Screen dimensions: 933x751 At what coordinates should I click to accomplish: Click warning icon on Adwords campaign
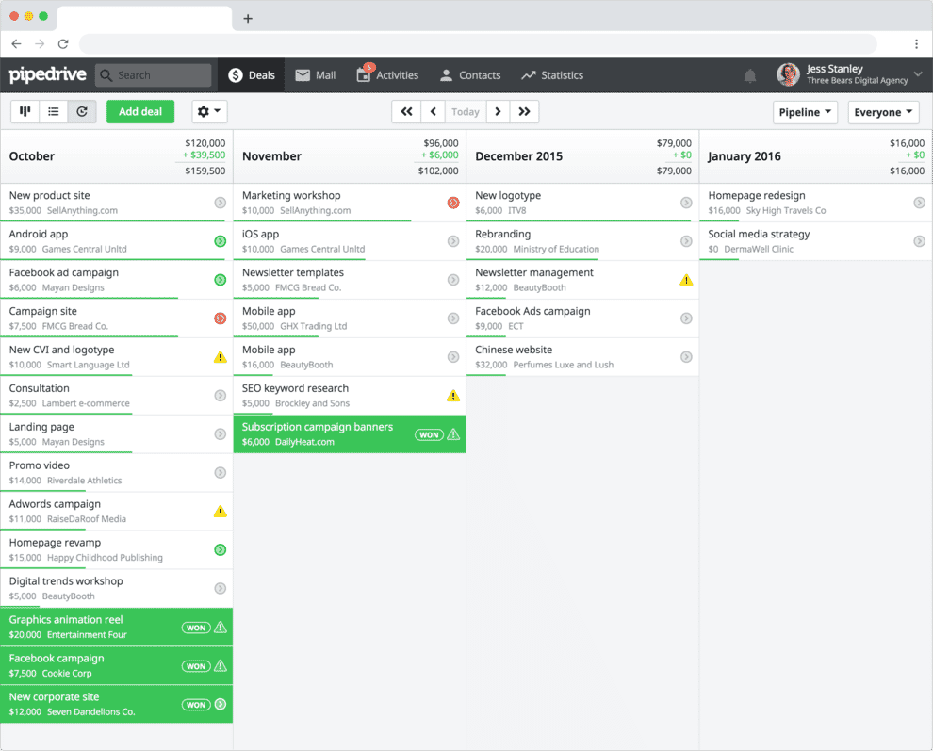click(221, 511)
